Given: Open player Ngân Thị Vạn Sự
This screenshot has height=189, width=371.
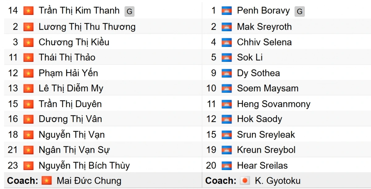Looking at the screenshot, I should pyautogui.click(x=74, y=150).
